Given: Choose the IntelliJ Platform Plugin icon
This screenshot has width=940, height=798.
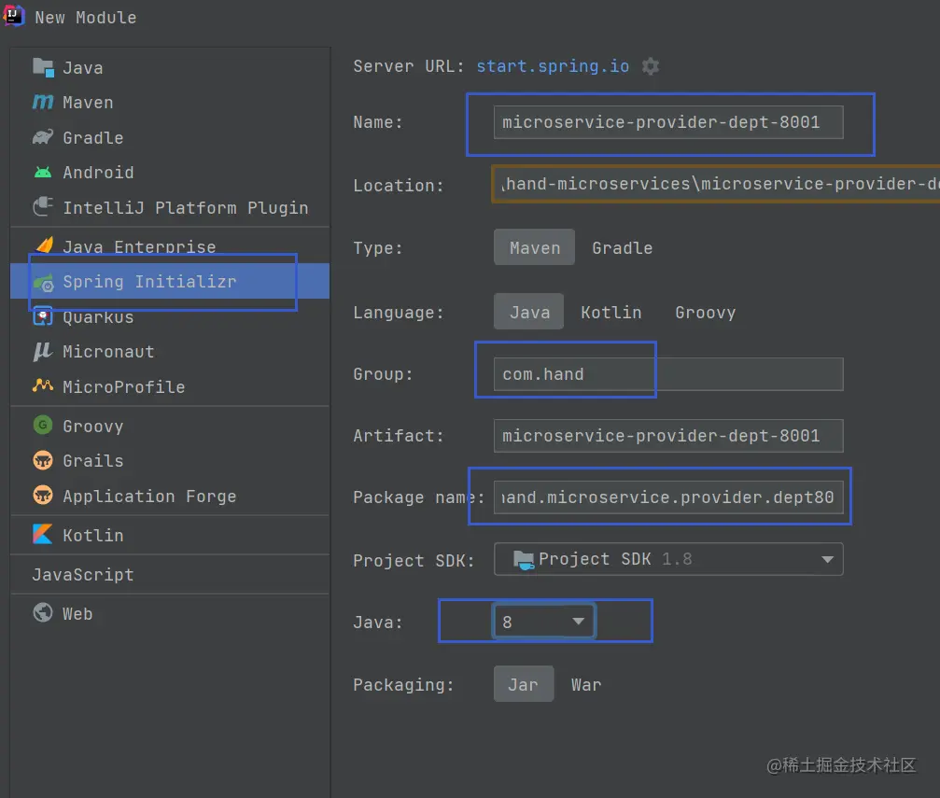Looking at the screenshot, I should [x=43, y=207].
